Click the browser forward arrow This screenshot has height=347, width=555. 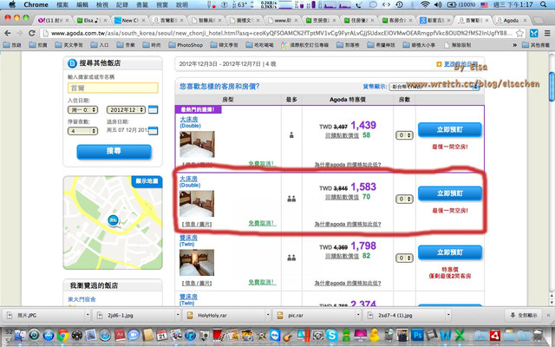19,33
